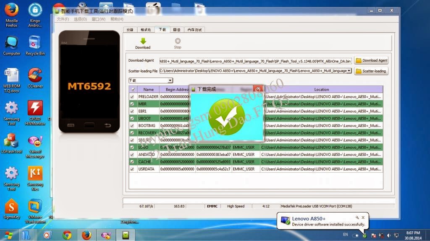Uncheck the RECOVERY row checkbox

[x=132, y=133]
